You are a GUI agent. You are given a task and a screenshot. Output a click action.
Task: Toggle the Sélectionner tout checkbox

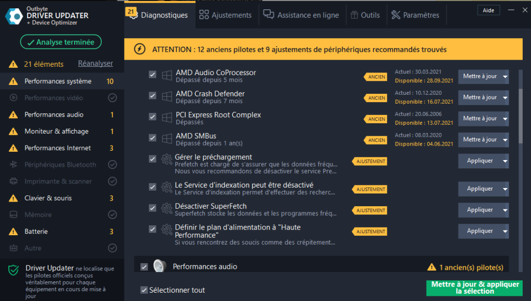click(x=144, y=290)
